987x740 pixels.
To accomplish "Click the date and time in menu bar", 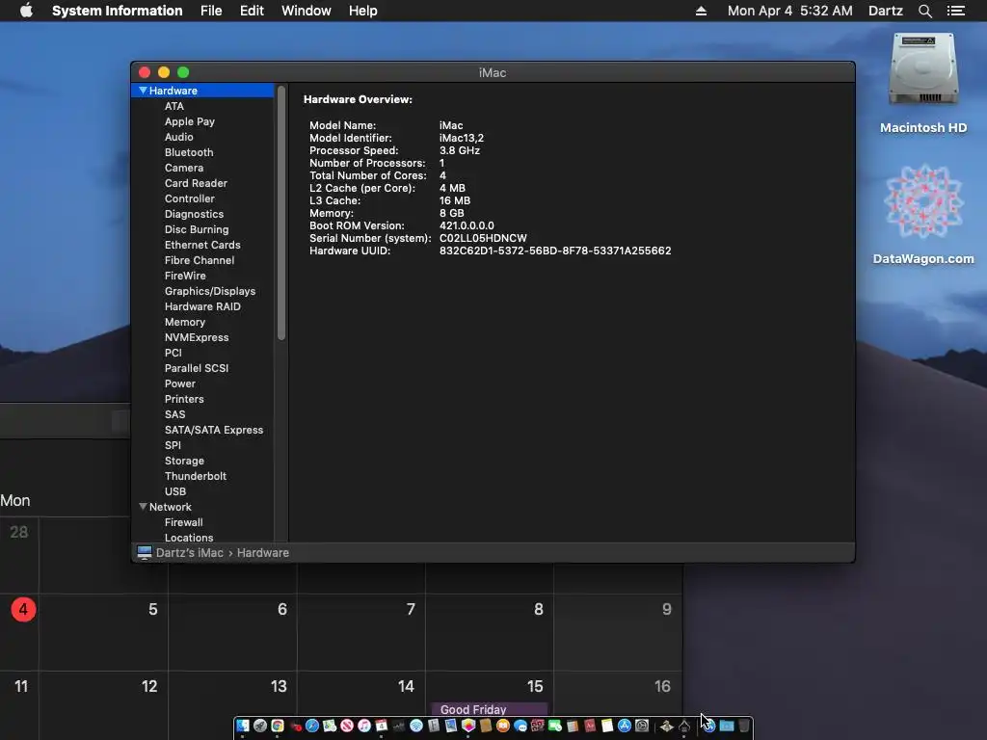I will click(x=790, y=11).
